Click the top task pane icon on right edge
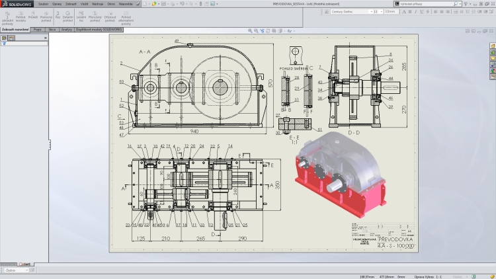 [x=493, y=46]
